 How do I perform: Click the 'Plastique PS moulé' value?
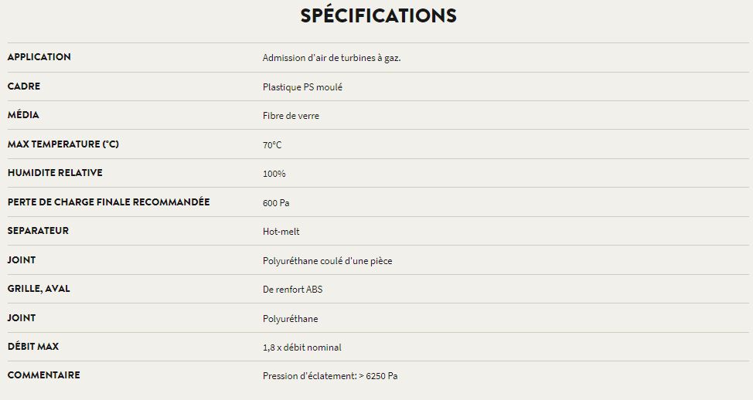pos(302,87)
